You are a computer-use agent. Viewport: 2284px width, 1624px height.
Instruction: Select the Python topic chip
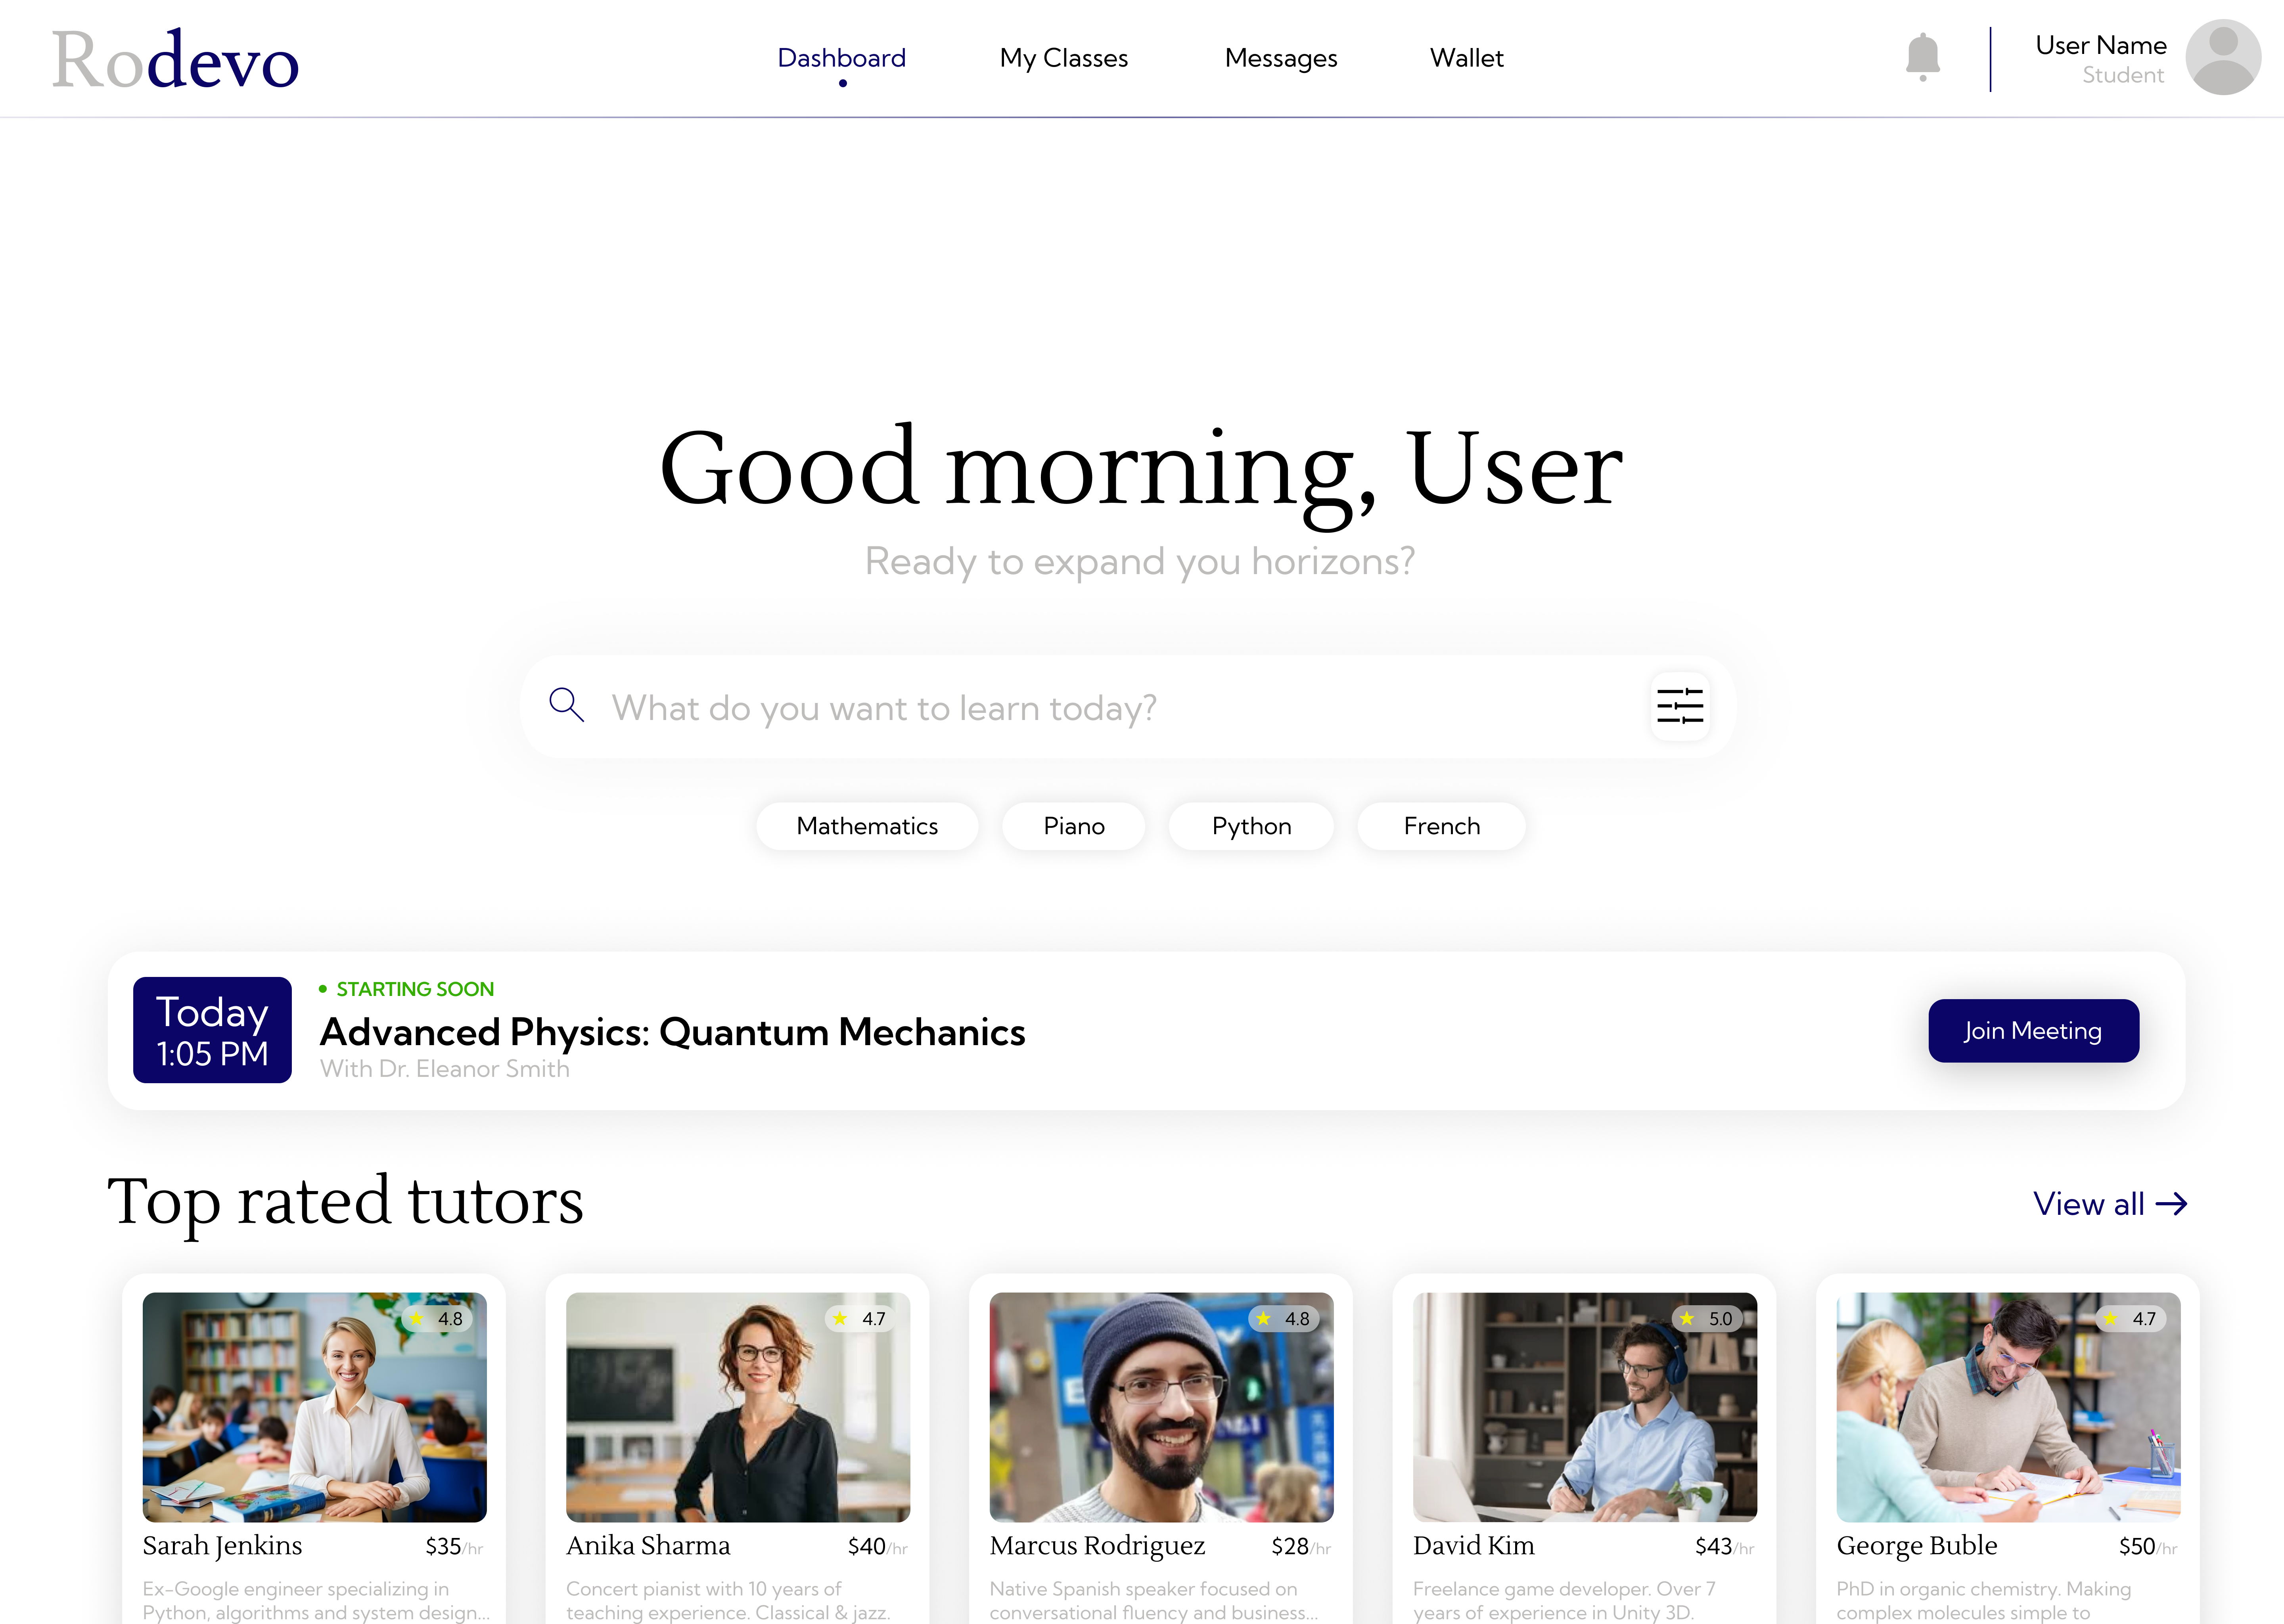tap(1251, 826)
